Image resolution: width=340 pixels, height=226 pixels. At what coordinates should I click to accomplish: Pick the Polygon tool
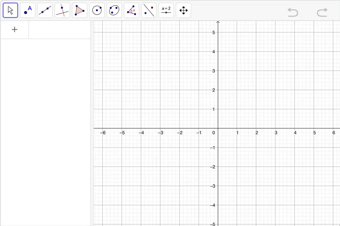[80, 10]
